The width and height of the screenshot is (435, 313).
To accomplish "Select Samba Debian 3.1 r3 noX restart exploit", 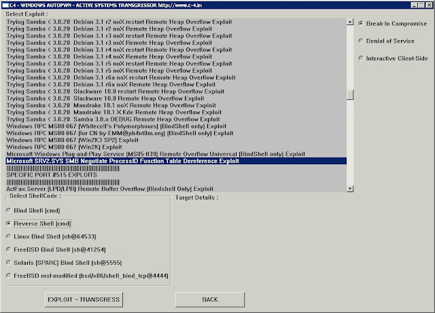I will point(176,36).
